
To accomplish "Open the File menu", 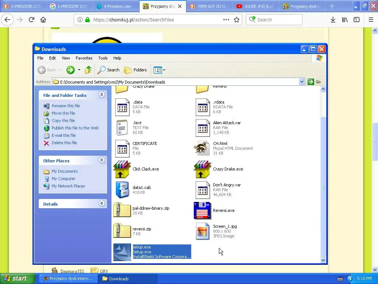I will (x=40, y=58).
